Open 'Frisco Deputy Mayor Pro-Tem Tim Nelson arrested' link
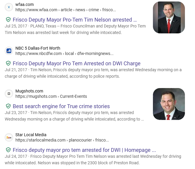The width and height of the screenshot is (195, 169). 75,20
